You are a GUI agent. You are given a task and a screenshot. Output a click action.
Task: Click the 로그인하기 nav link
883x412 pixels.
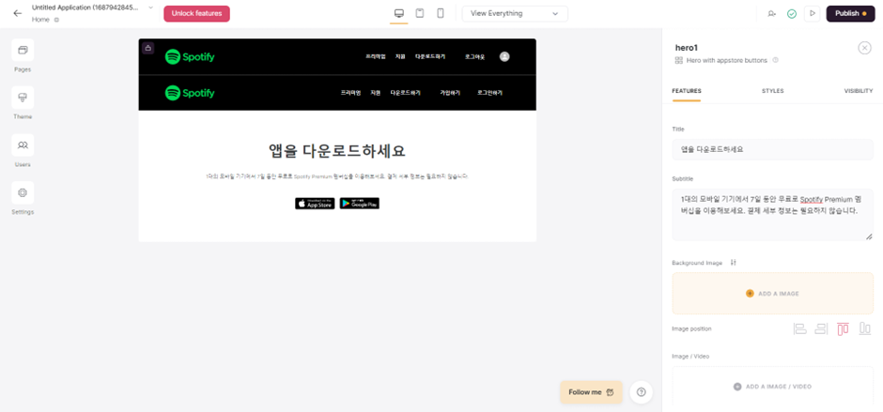490,93
